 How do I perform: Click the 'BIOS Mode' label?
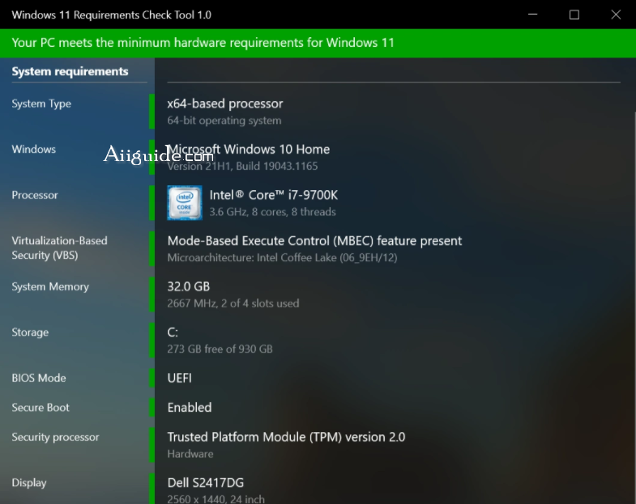(39, 378)
